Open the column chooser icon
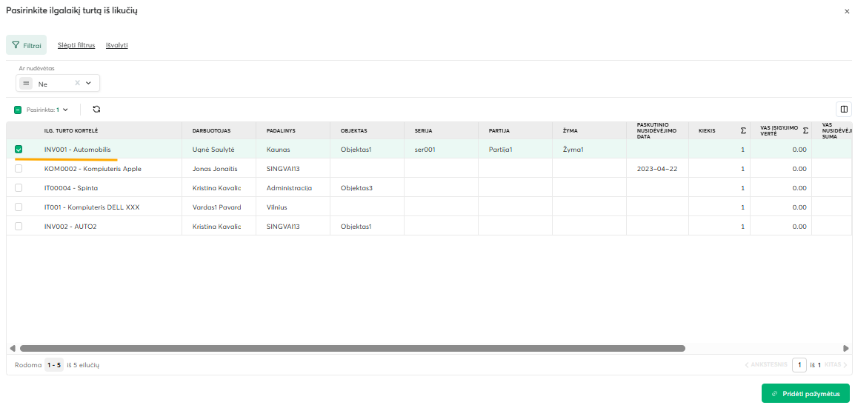The height and width of the screenshot is (408, 855). (x=843, y=110)
